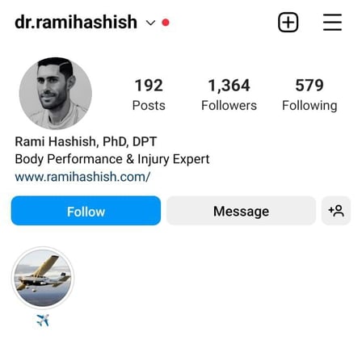Open the profile picture of Rami Hashish
This screenshot has width=362, height=340.
(56, 93)
